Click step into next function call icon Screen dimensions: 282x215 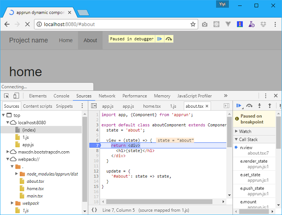tap(259, 106)
